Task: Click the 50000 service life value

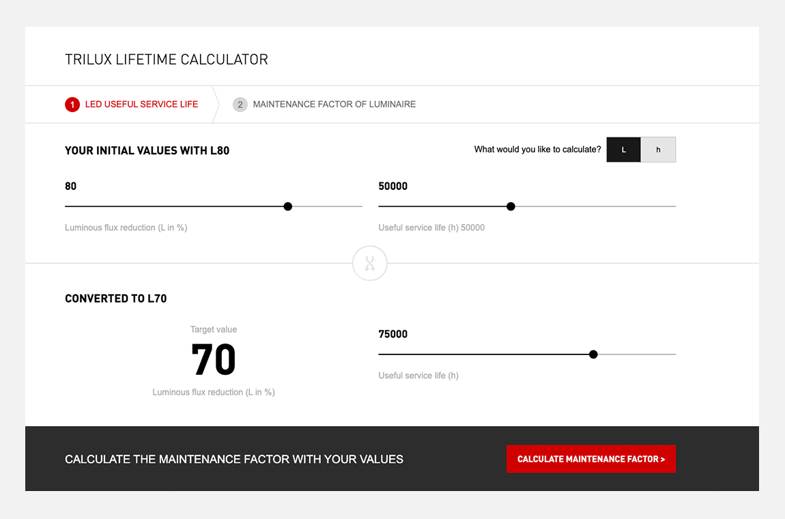Action: coord(393,186)
